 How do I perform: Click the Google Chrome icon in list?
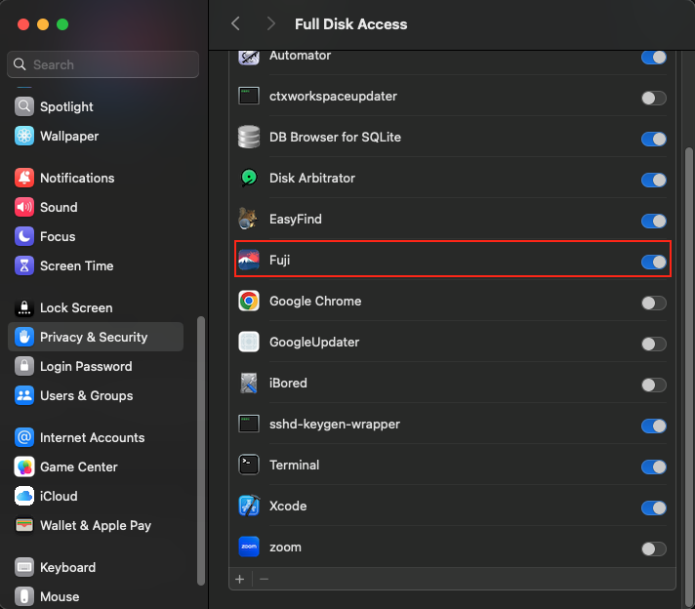tap(249, 302)
